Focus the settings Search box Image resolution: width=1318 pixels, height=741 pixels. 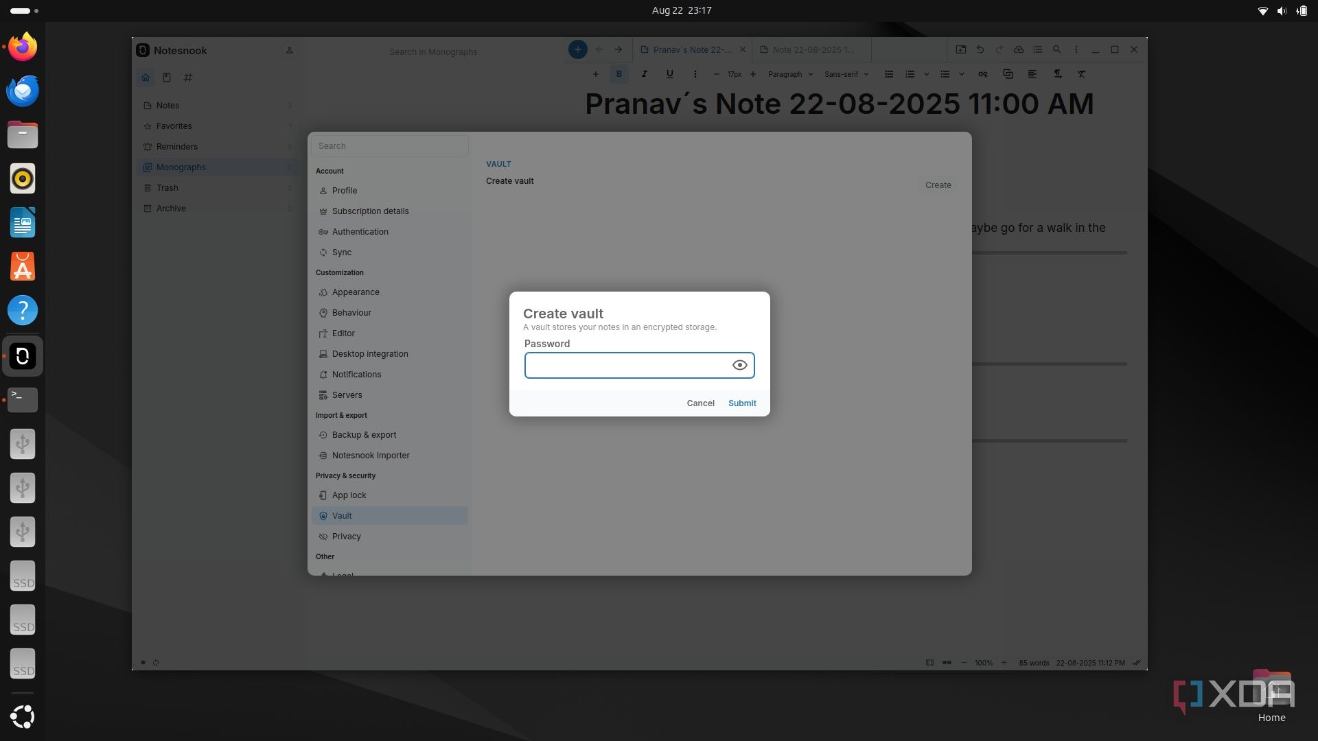point(389,146)
